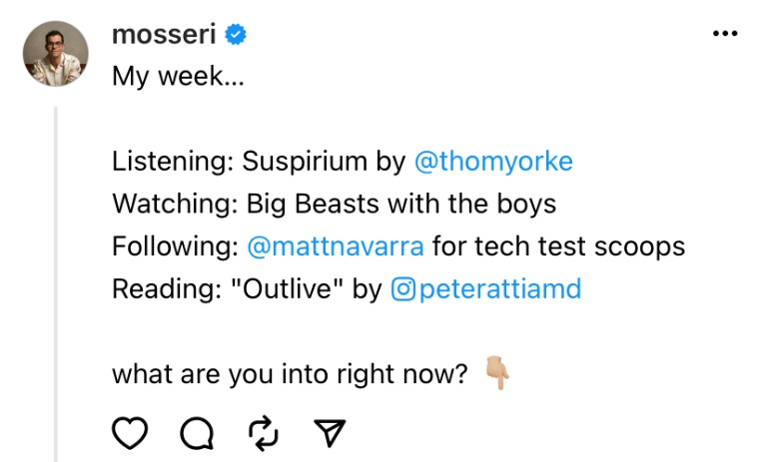
Task: Go to the peterattiamd Instagram mention
Action: 499,289
